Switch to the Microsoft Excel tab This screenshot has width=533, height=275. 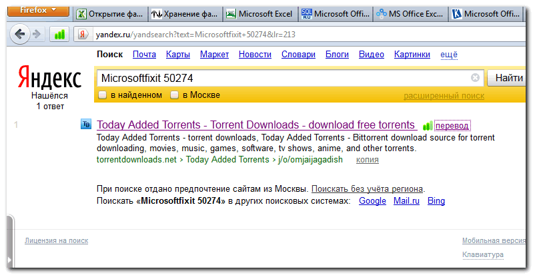(260, 14)
